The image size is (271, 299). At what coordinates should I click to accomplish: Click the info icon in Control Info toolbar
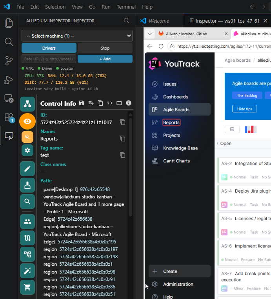(x=129, y=103)
